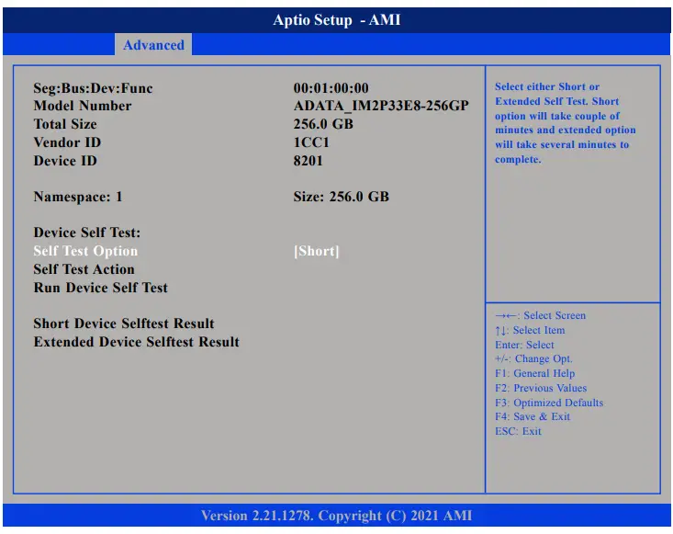The width and height of the screenshot is (673, 534).
Task: Click the Namespace: 1 entry
Action: (x=78, y=197)
